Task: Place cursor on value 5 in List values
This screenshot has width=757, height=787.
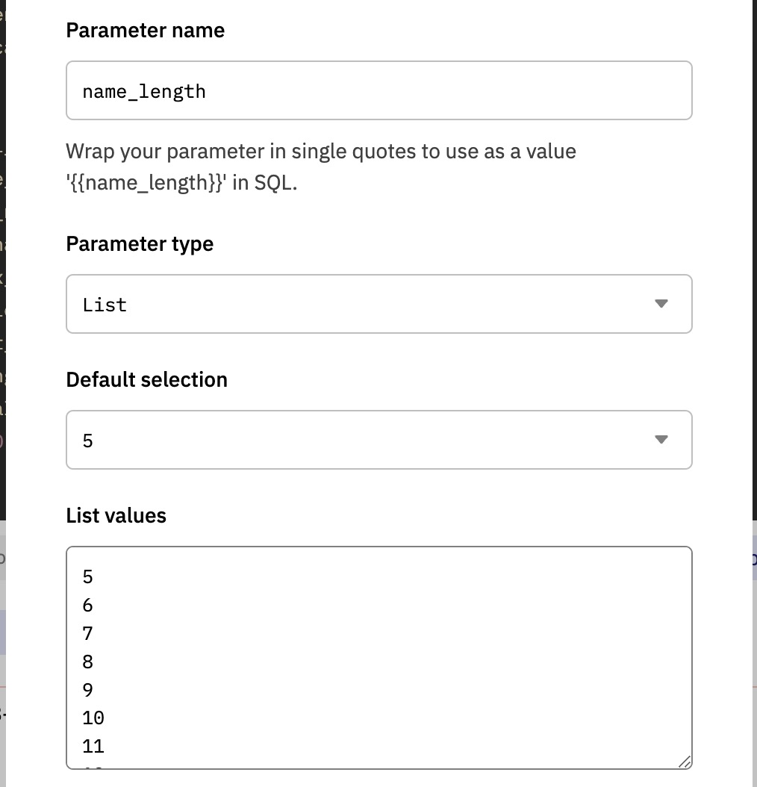Action: 88,577
